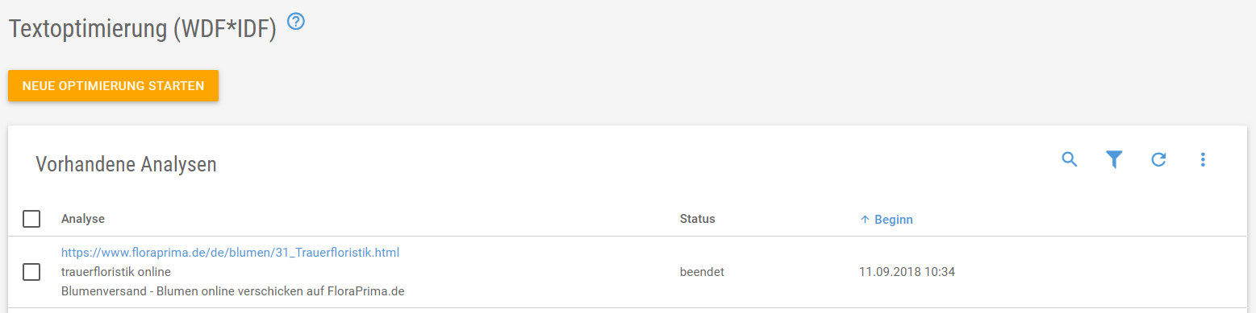Sort the table by the Beginn column
The height and width of the screenshot is (313, 1256).
(894, 219)
